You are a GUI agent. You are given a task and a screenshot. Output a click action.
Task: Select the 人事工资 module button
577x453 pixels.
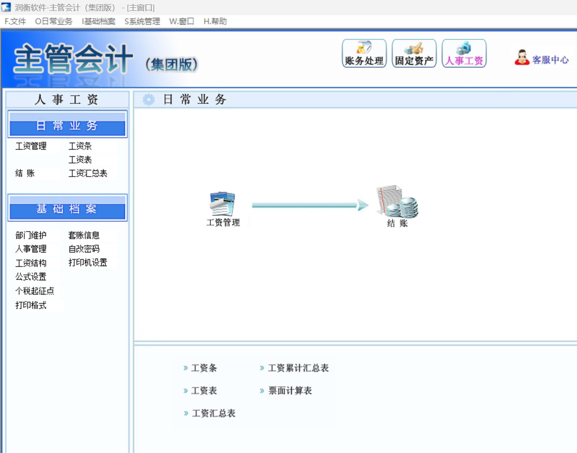(x=464, y=53)
